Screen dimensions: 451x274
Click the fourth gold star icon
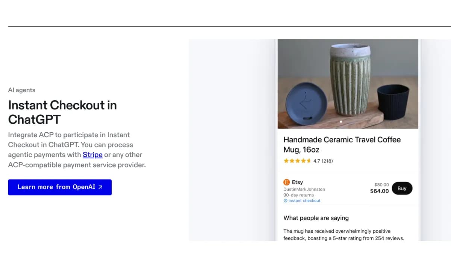[303, 160]
